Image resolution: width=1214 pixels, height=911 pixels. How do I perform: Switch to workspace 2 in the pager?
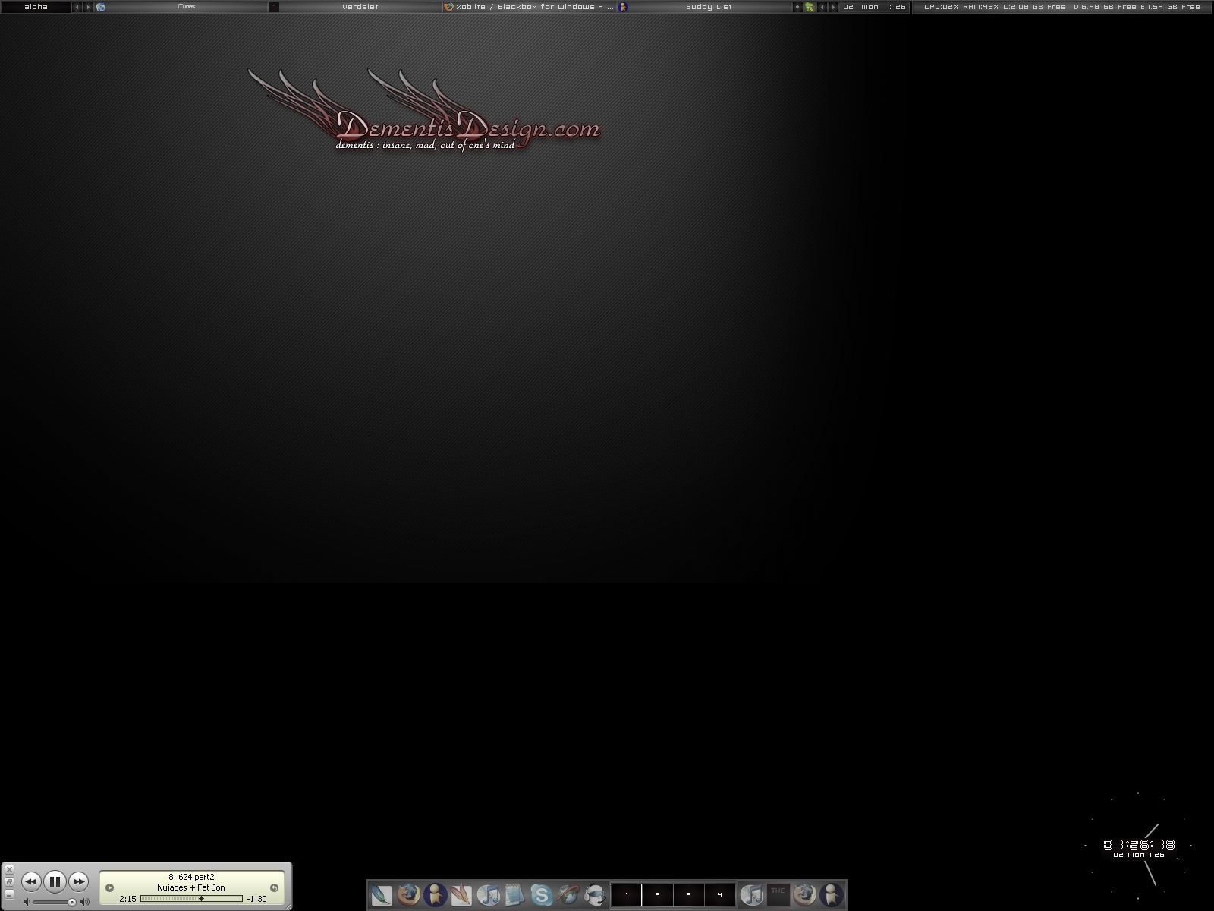pyautogui.click(x=658, y=895)
